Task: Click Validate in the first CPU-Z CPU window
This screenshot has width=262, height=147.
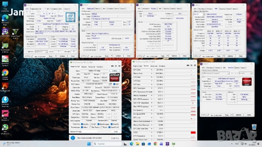Action: (62, 56)
